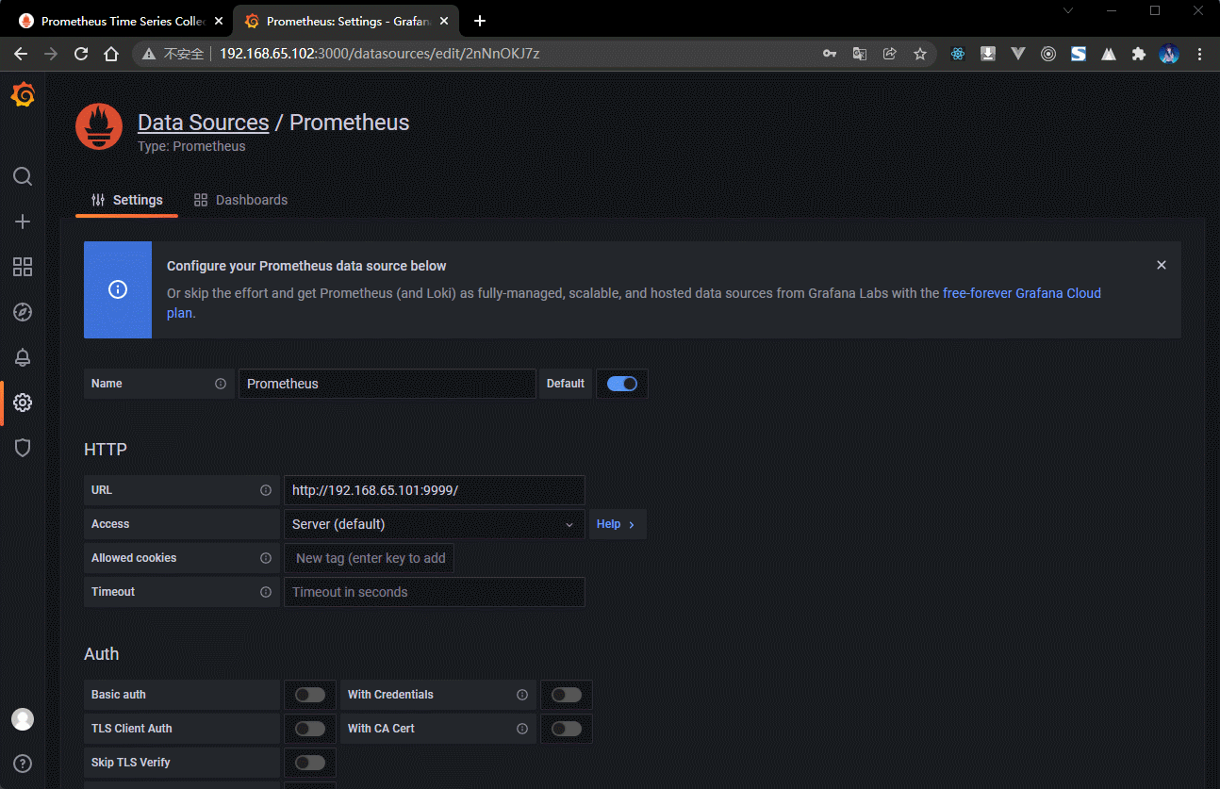1220x789 pixels.
Task: Click the info icon next to Timeout
Action: (x=266, y=592)
